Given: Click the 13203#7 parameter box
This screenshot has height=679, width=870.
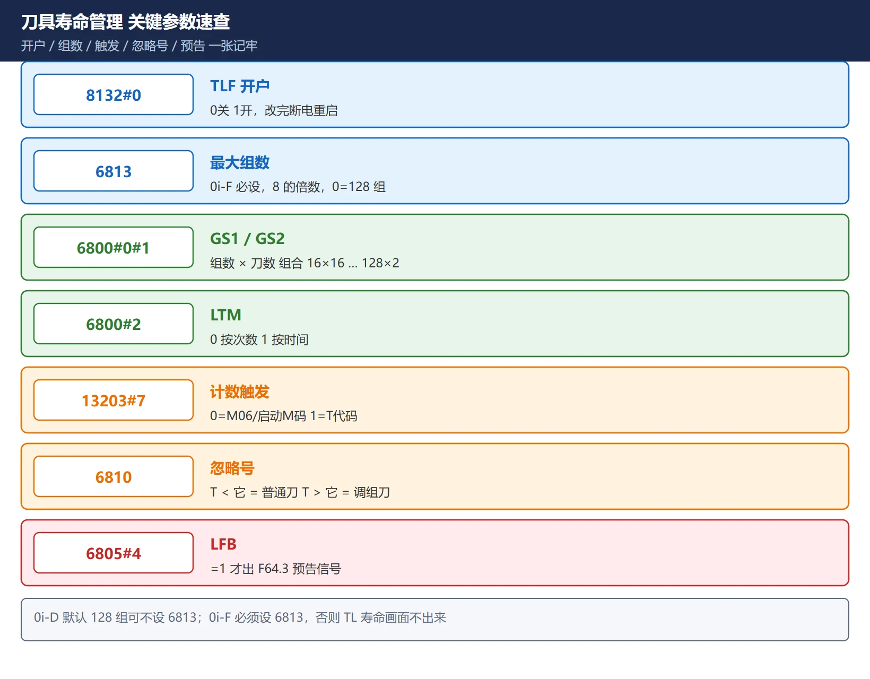Looking at the screenshot, I should point(114,400).
